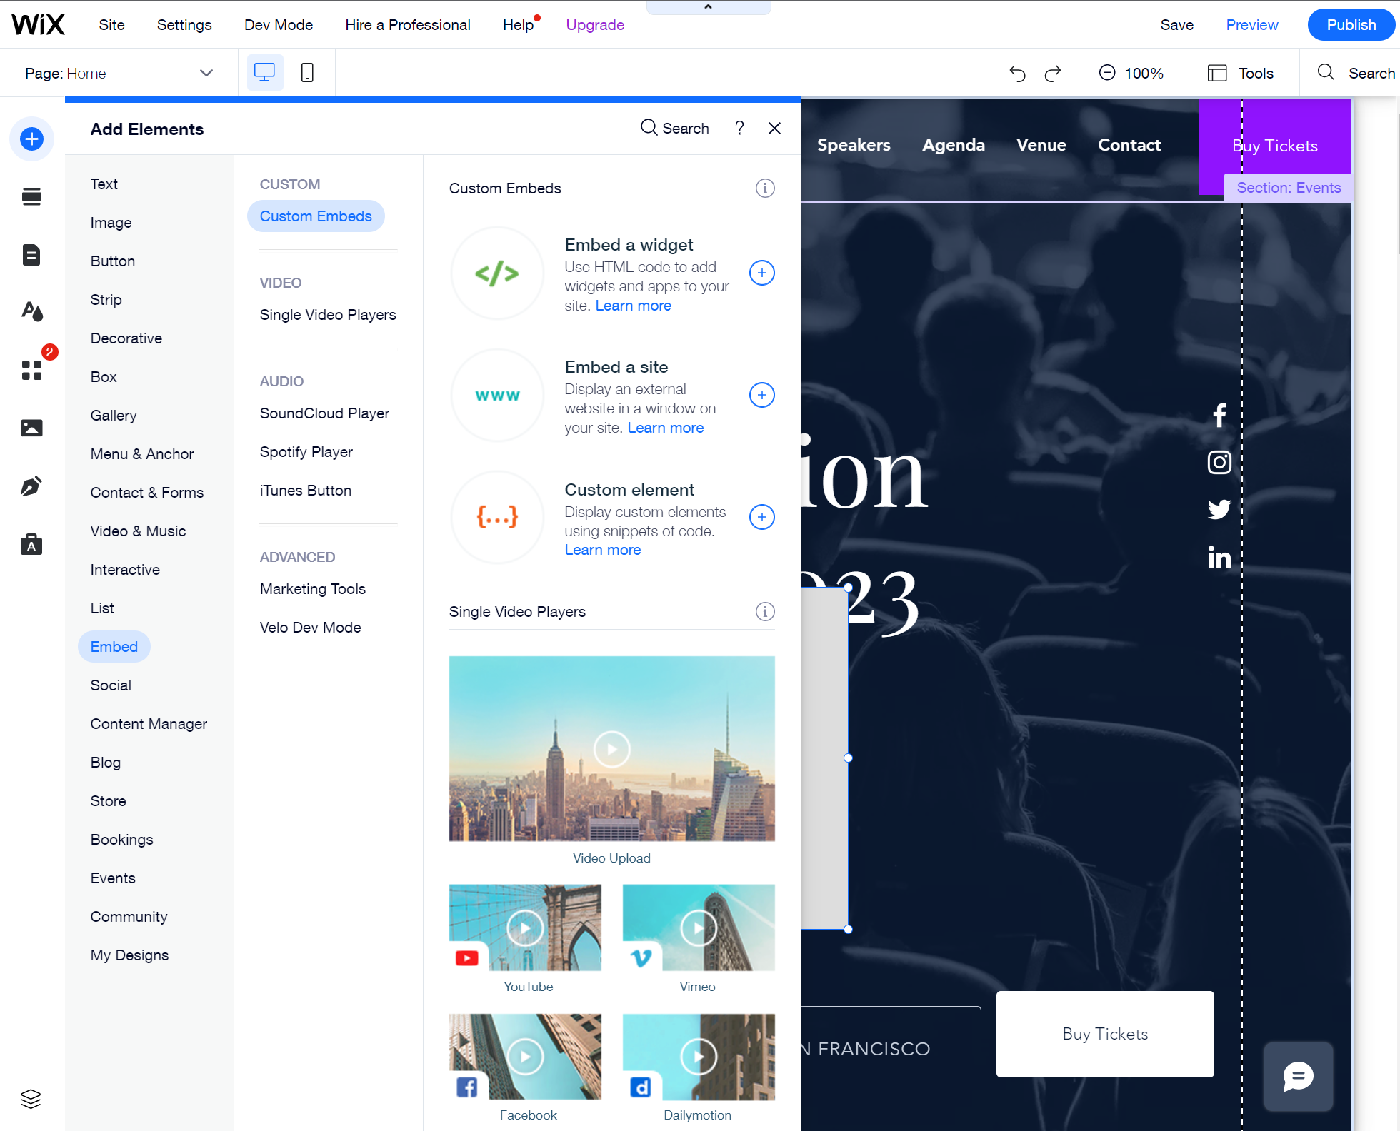Select Marketing Tools subcategory

[x=313, y=589]
